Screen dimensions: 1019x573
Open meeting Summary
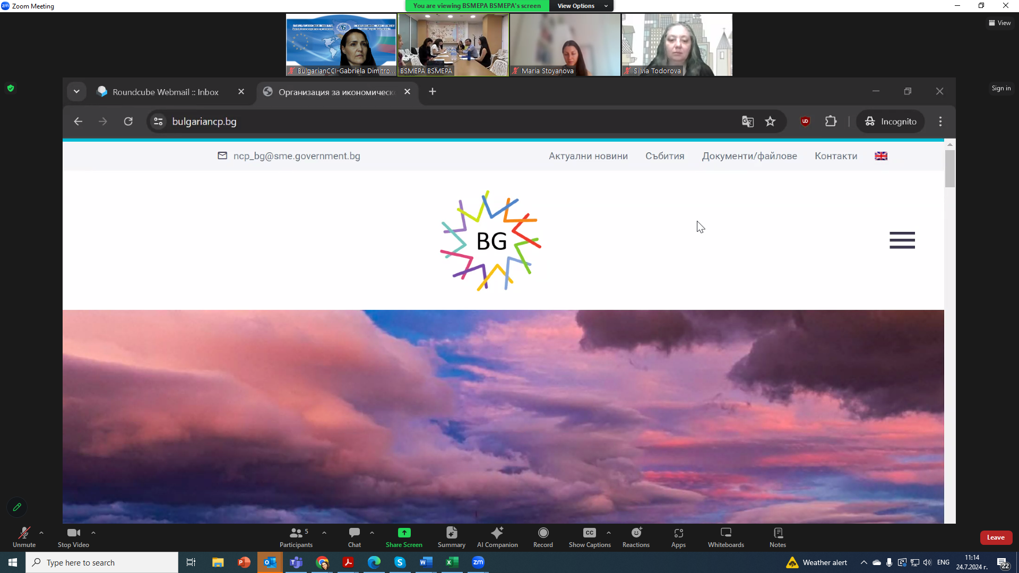(x=452, y=537)
